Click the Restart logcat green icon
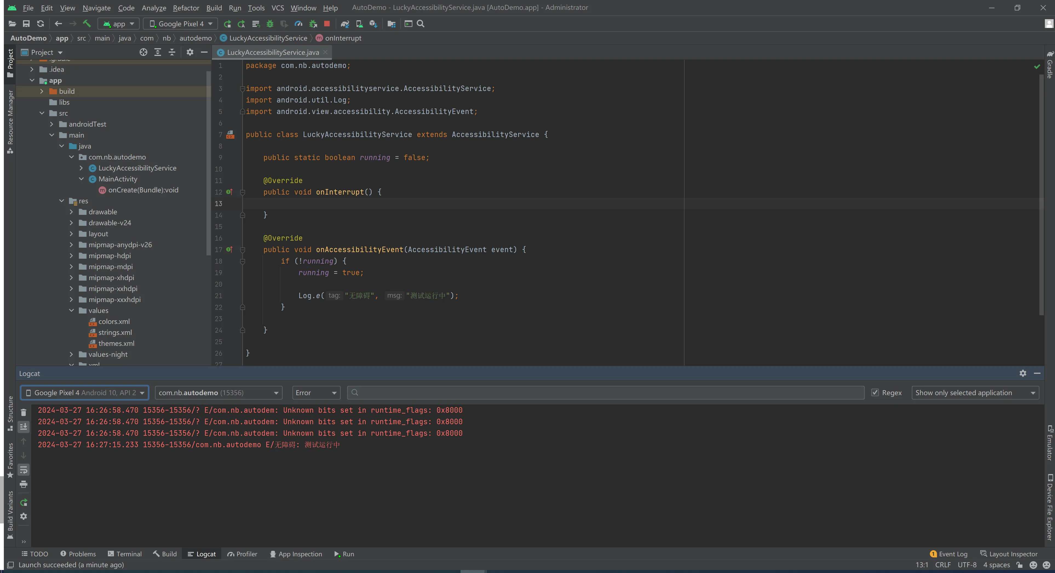This screenshot has width=1055, height=573. pyautogui.click(x=23, y=502)
